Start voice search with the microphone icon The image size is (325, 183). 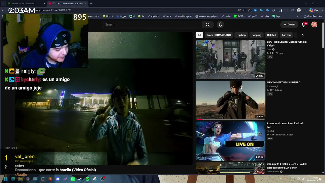pos(220,25)
